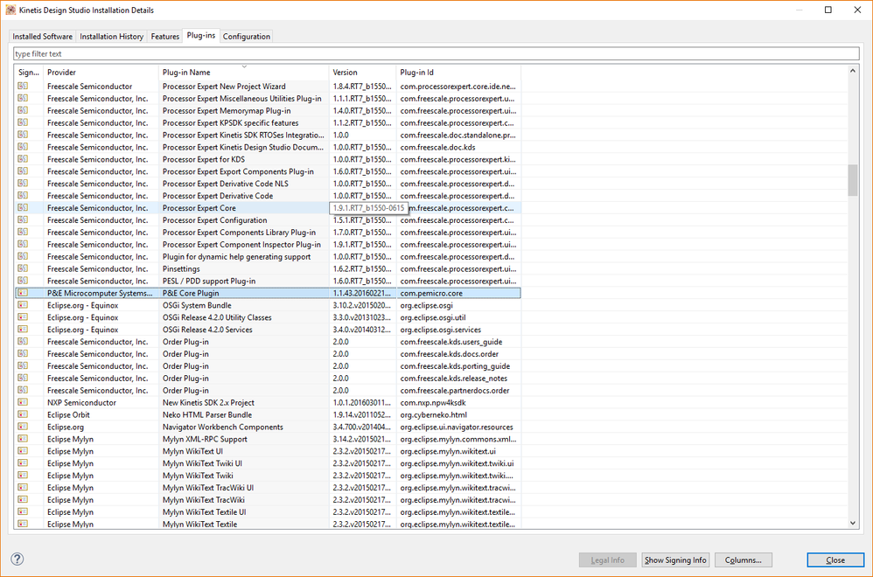Select the Processor Expert Components Library Plug-in row
Viewport: 873px width, 577px height.
click(x=268, y=232)
